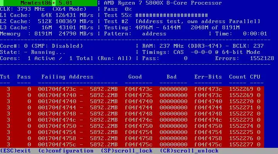Select the (CR)scroll_unlock option
The width and height of the screenshot is (278, 154).
189,151
